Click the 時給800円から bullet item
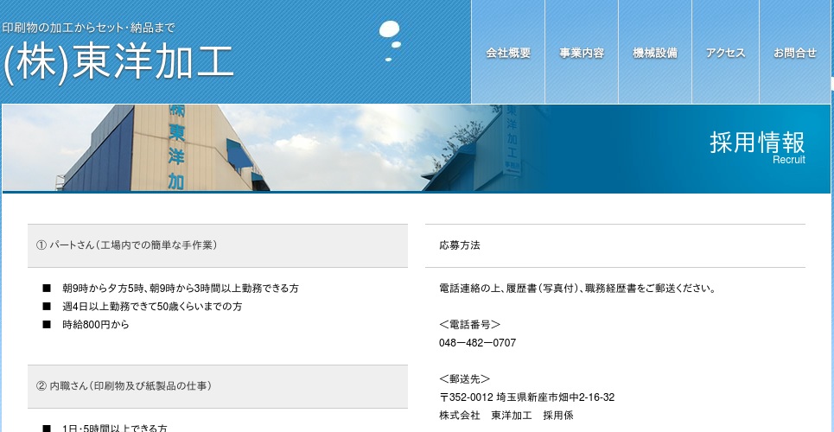The height and width of the screenshot is (432, 834). click(x=95, y=325)
